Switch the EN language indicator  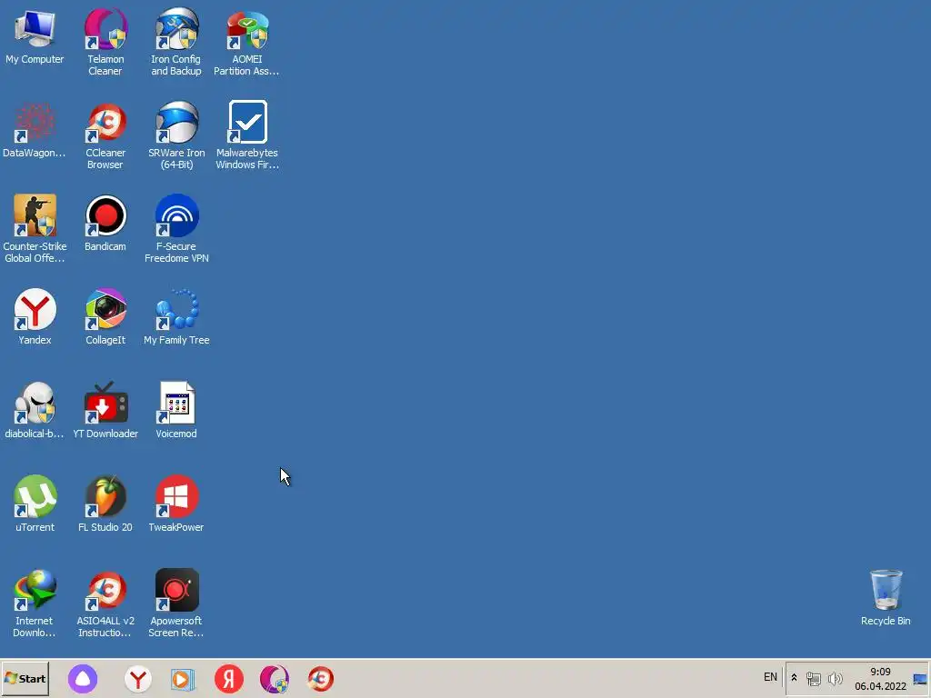click(770, 677)
